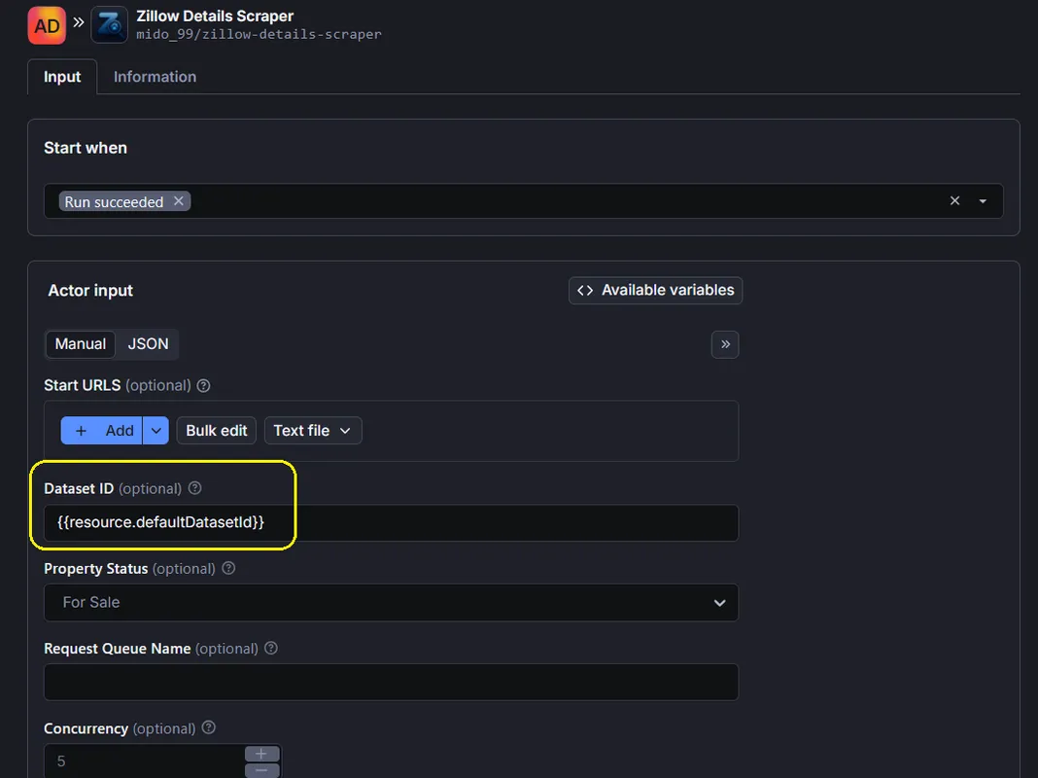1038x778 pixels.
Task: Open the Available variables list
Action: click(x=655, y=290)
